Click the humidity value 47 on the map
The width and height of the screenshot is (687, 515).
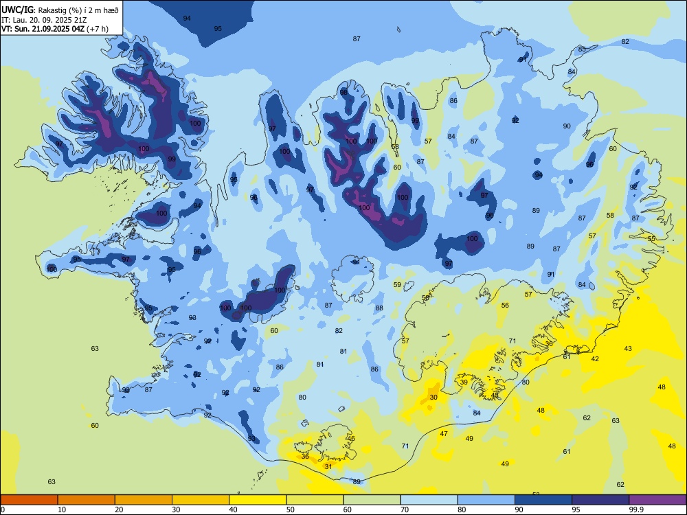pyautogui.click(x=444, y=433)
